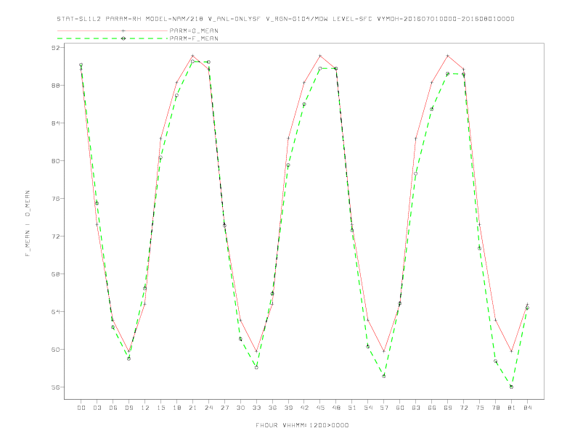575x444 pixels.
Task: Select the PARM=O_MEAN legend label
Action: coord(194,30)
